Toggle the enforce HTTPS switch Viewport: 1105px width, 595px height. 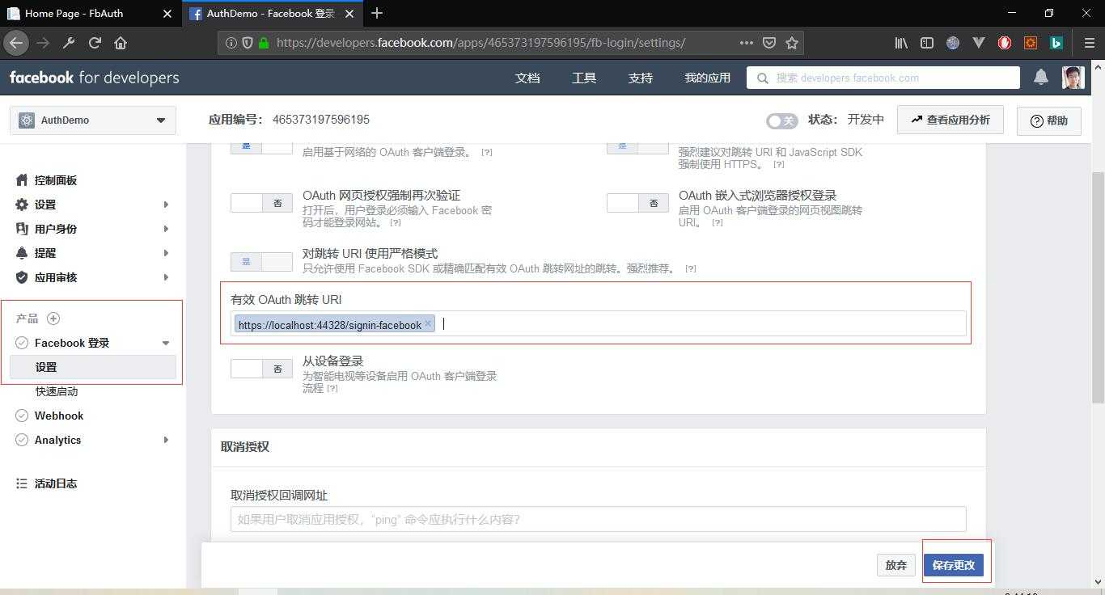point(637,148)
